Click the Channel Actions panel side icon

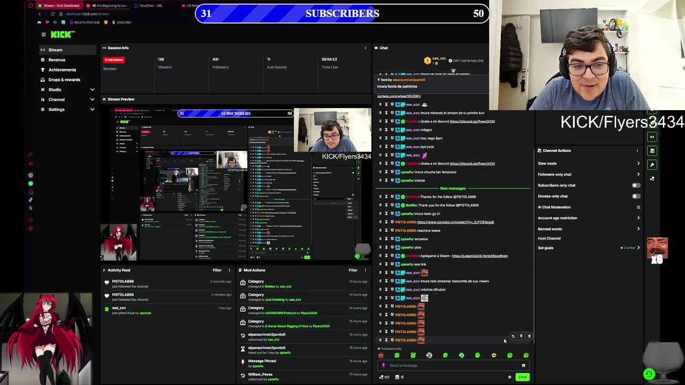[652, 151]
